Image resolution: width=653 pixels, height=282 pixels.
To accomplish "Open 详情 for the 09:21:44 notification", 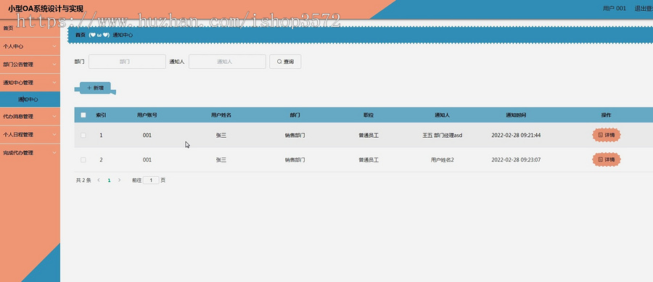I will point(607,135).
